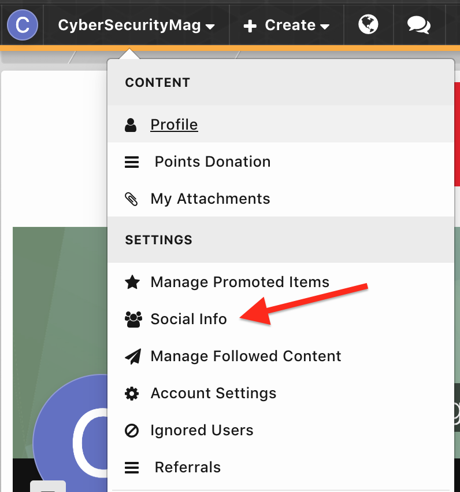Select Social Info in settings

tap(188, 320)
